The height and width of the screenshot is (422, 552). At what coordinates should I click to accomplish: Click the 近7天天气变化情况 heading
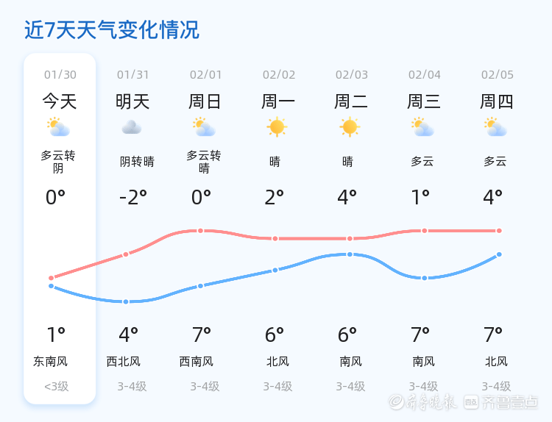click(112, 30)
